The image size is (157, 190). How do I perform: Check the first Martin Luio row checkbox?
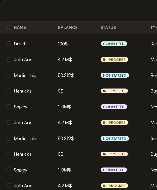9,75
